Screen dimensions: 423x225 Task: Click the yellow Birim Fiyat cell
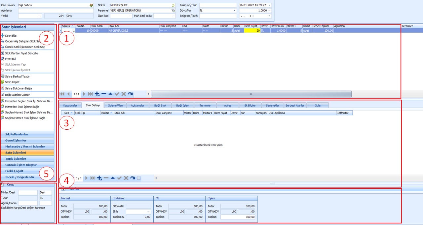(252, 30)
